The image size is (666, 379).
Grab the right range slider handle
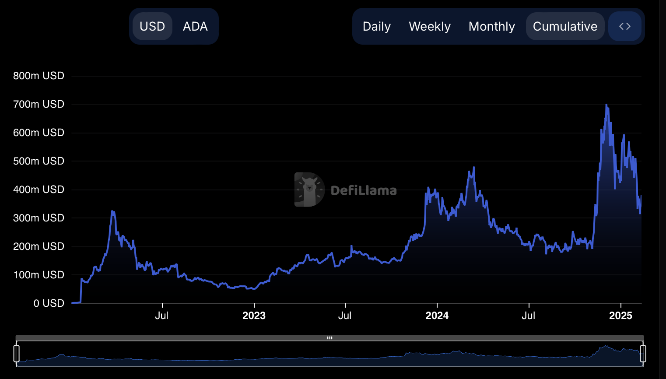(643, 353)
